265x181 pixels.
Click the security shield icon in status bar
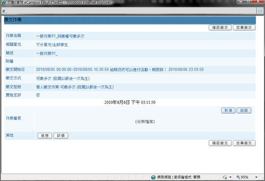(225, 177)
